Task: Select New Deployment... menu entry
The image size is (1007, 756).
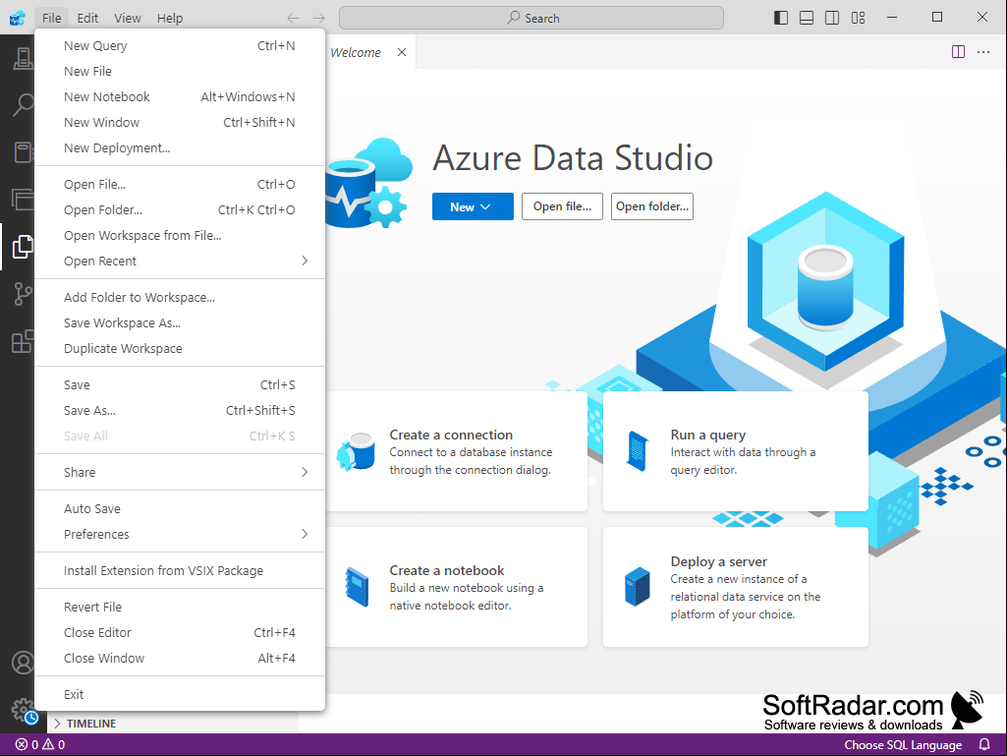Action: click(x=180, y=148)
